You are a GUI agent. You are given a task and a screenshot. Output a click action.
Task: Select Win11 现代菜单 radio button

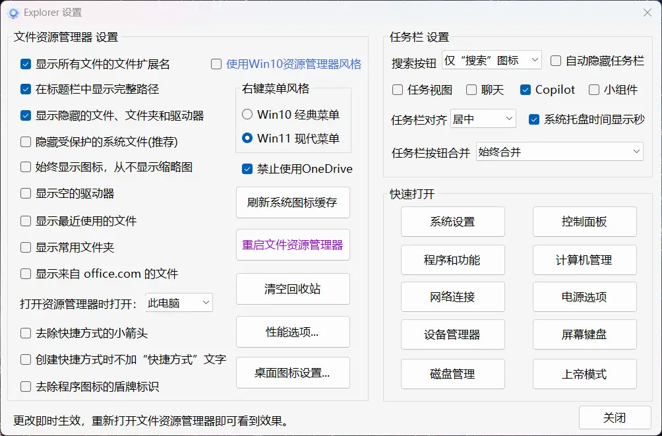(247, 138)
